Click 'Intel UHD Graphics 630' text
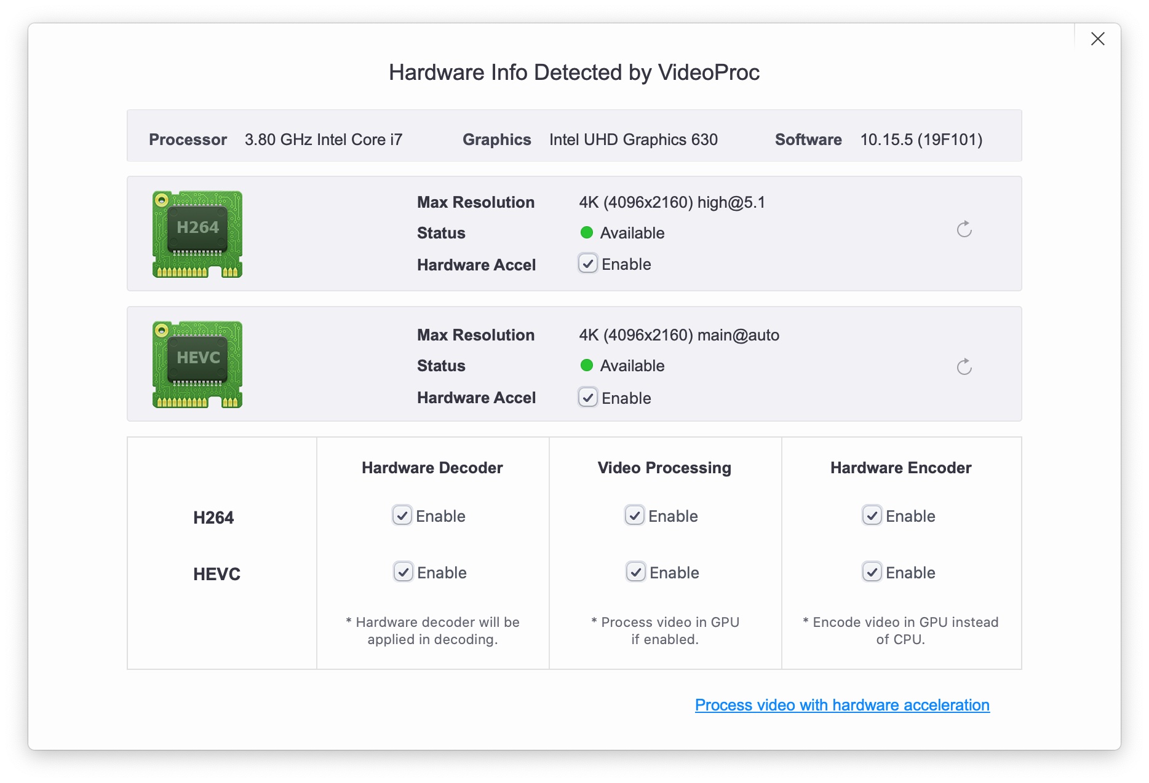This screenshot has width=1149, height=783. [x=634, y=140]
